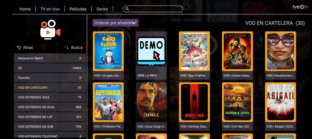Click title 'VOD | Abigail (2024..'
Image resolution: width=312 pixels, height=139 pixels.
[280, 127]
